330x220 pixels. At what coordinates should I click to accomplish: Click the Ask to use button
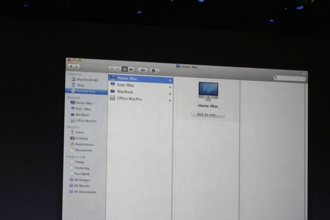pos(208,114)
